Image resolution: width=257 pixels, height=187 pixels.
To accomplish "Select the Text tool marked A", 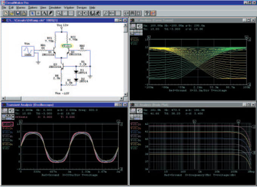I will point(44,13).
